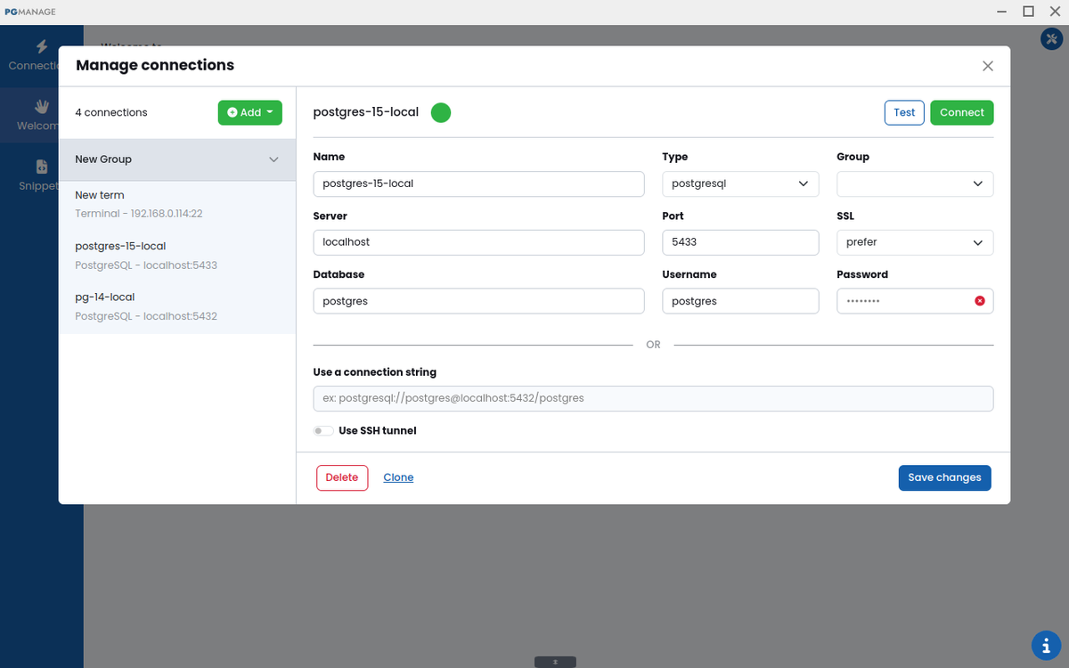Open the Add connection dropdown button
Image resolution: width=1069 pixels, height=668 pixels.
point(249,112)
